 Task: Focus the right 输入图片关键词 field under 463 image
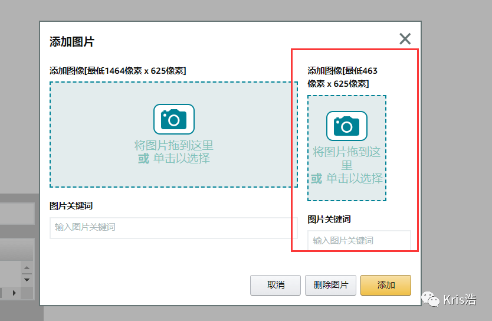[359, 240]
